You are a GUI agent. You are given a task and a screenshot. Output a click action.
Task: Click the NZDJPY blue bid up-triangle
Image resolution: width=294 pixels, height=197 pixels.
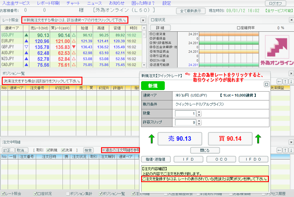pos(26,59)
